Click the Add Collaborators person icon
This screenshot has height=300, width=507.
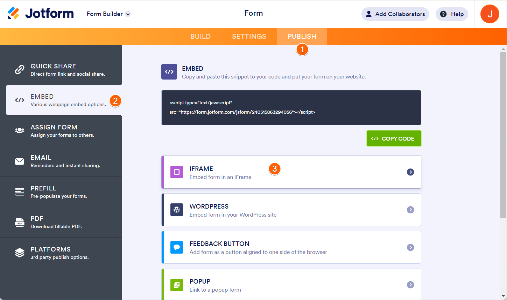pyautogui.click(x=369, y=14)
